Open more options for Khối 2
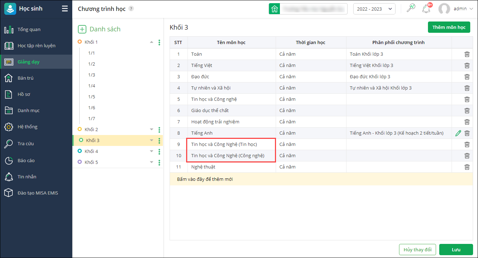The height and width of the screenshot is (258, 478). point(159,130)
